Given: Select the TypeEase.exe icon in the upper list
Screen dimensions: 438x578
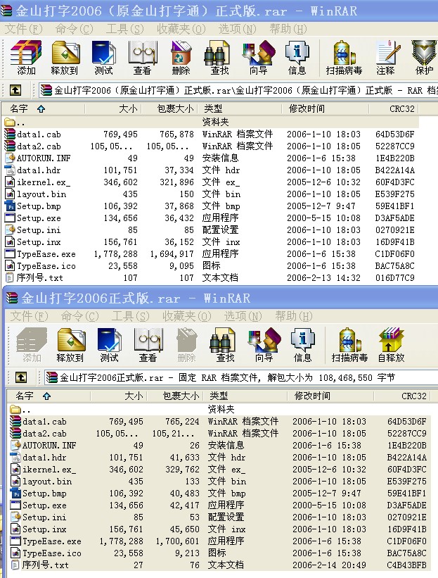Looking at the screenshot, I should (10, 253).
